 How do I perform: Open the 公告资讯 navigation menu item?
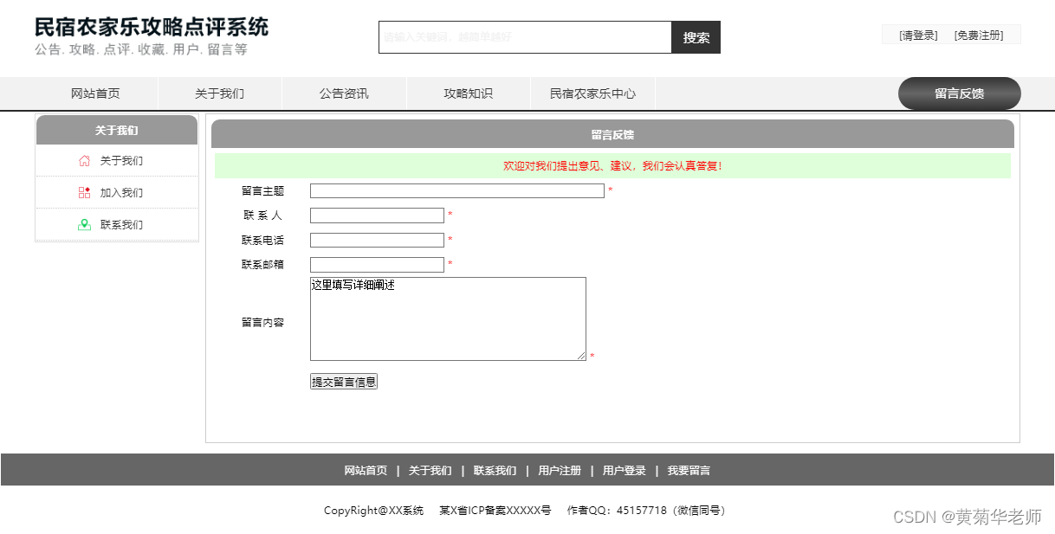point(343,93)
